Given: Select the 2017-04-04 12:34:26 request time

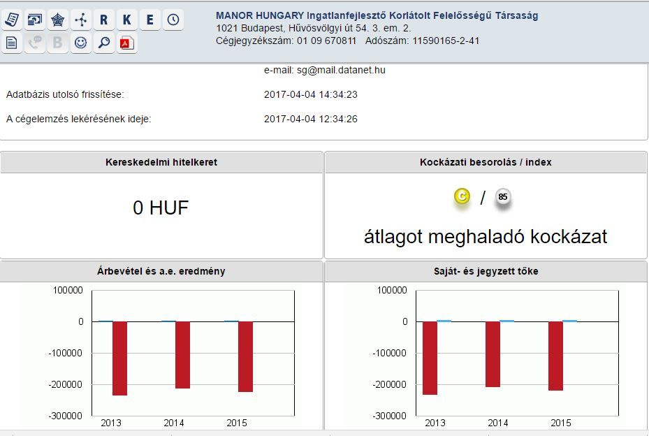Looking at the screenshot, I should click(x=310, y=119).
